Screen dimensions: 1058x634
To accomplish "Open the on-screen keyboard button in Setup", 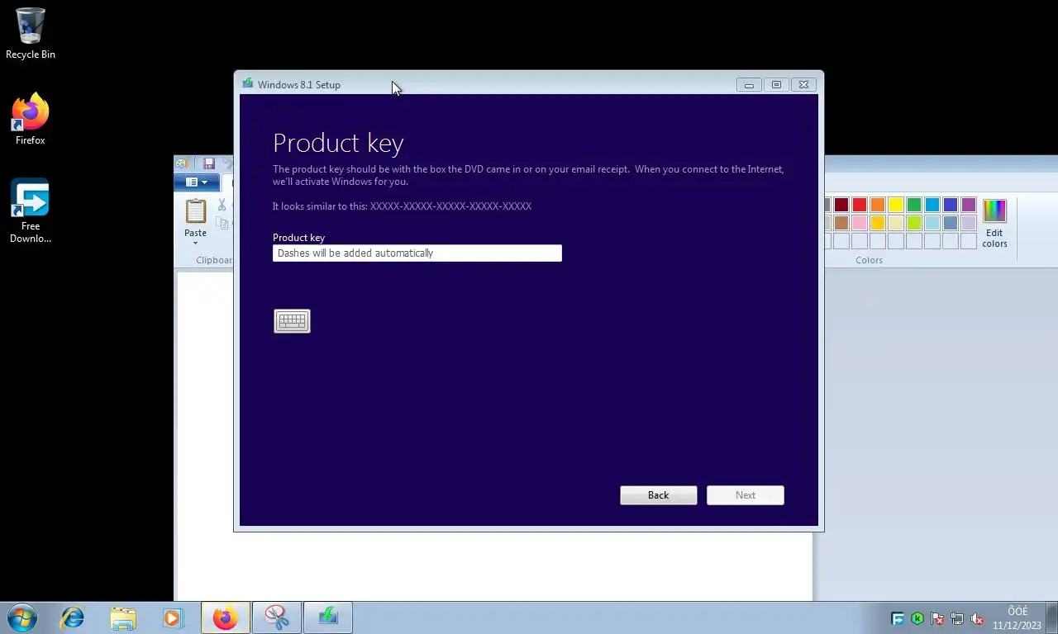I will point(292,321).
